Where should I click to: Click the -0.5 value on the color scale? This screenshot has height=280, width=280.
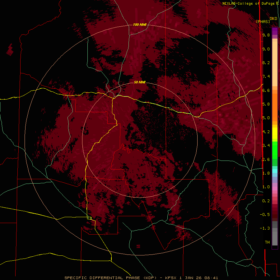point(265,214)
